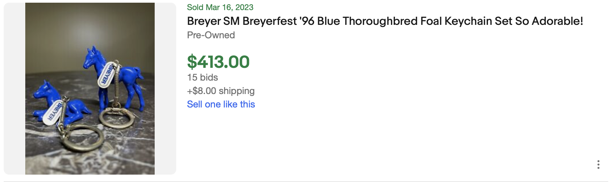Click the large foreground key ring in photo
The image size is (616, 182).
pos(83,138)
